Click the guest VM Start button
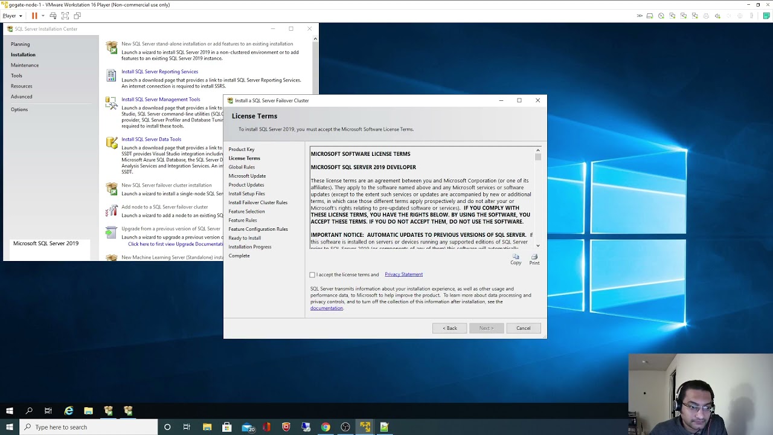The image size is (773, 435). coord(10,411)
